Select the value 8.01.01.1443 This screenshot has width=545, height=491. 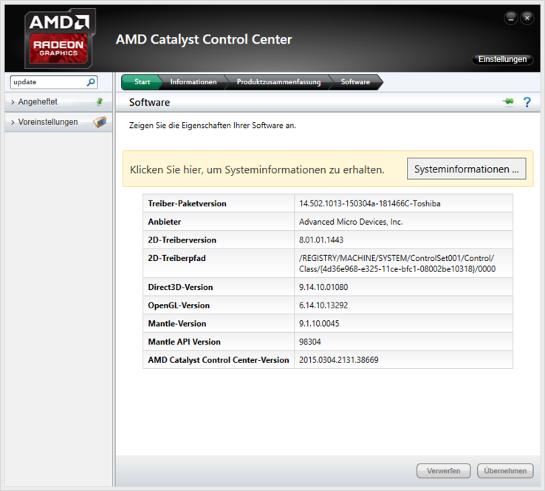click(x=321, y=240)
